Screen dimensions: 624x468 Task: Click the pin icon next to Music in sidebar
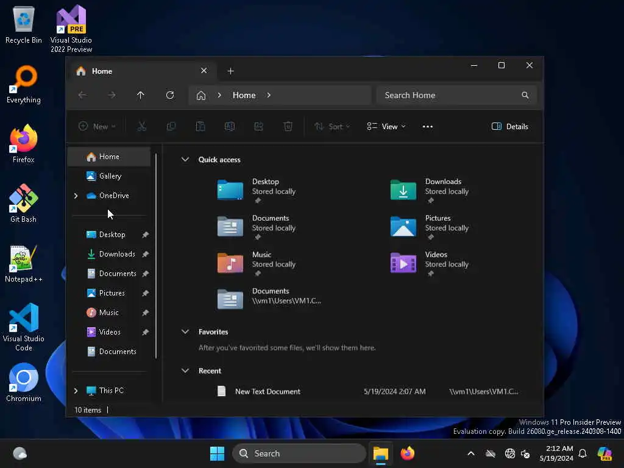click(145, 313)
